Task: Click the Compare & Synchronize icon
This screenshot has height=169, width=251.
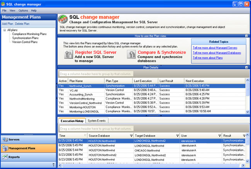Action: pos(131,54)
